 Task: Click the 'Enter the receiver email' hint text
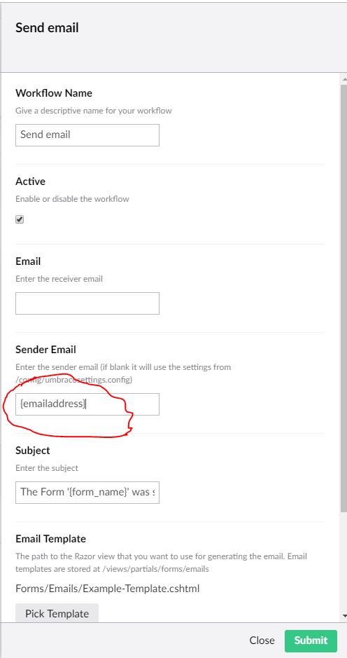[59, 279]
